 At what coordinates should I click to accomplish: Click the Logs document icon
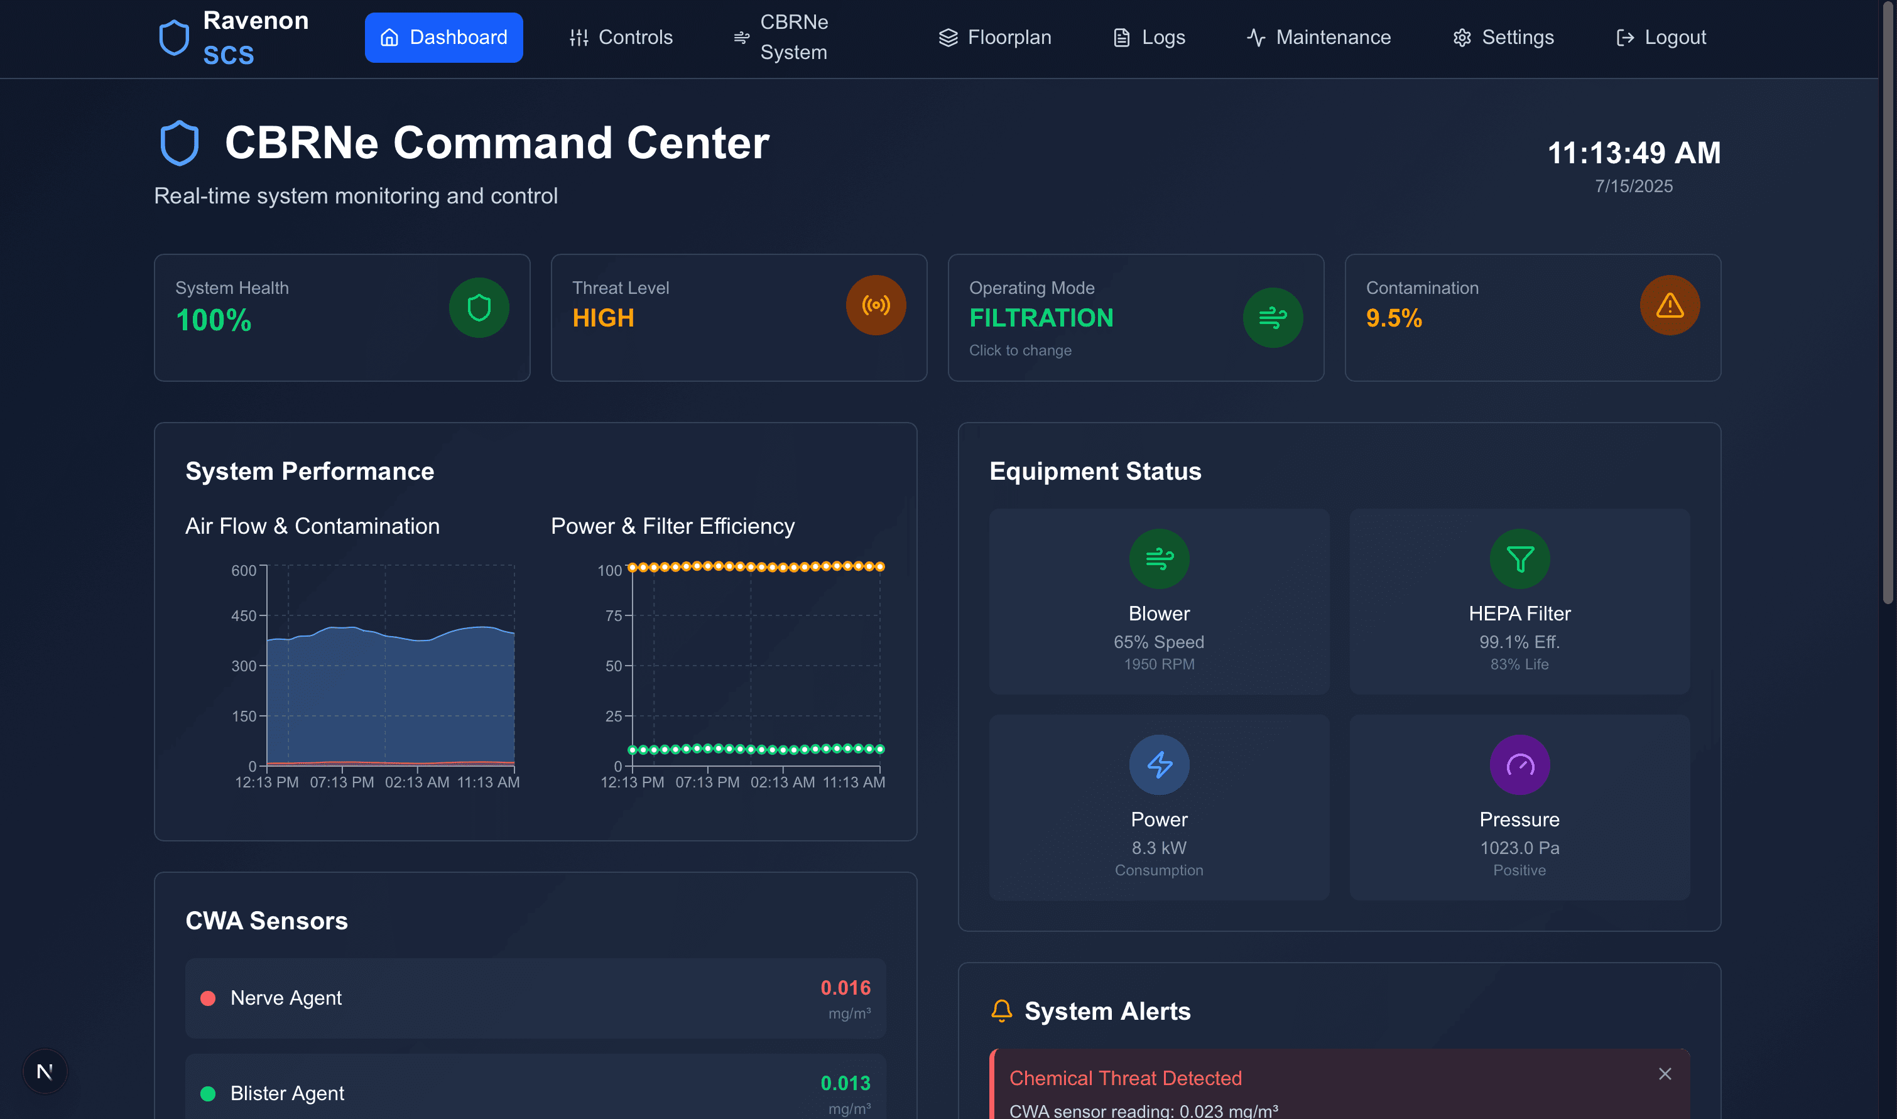pyautogui.click(x=1122, y=38)
